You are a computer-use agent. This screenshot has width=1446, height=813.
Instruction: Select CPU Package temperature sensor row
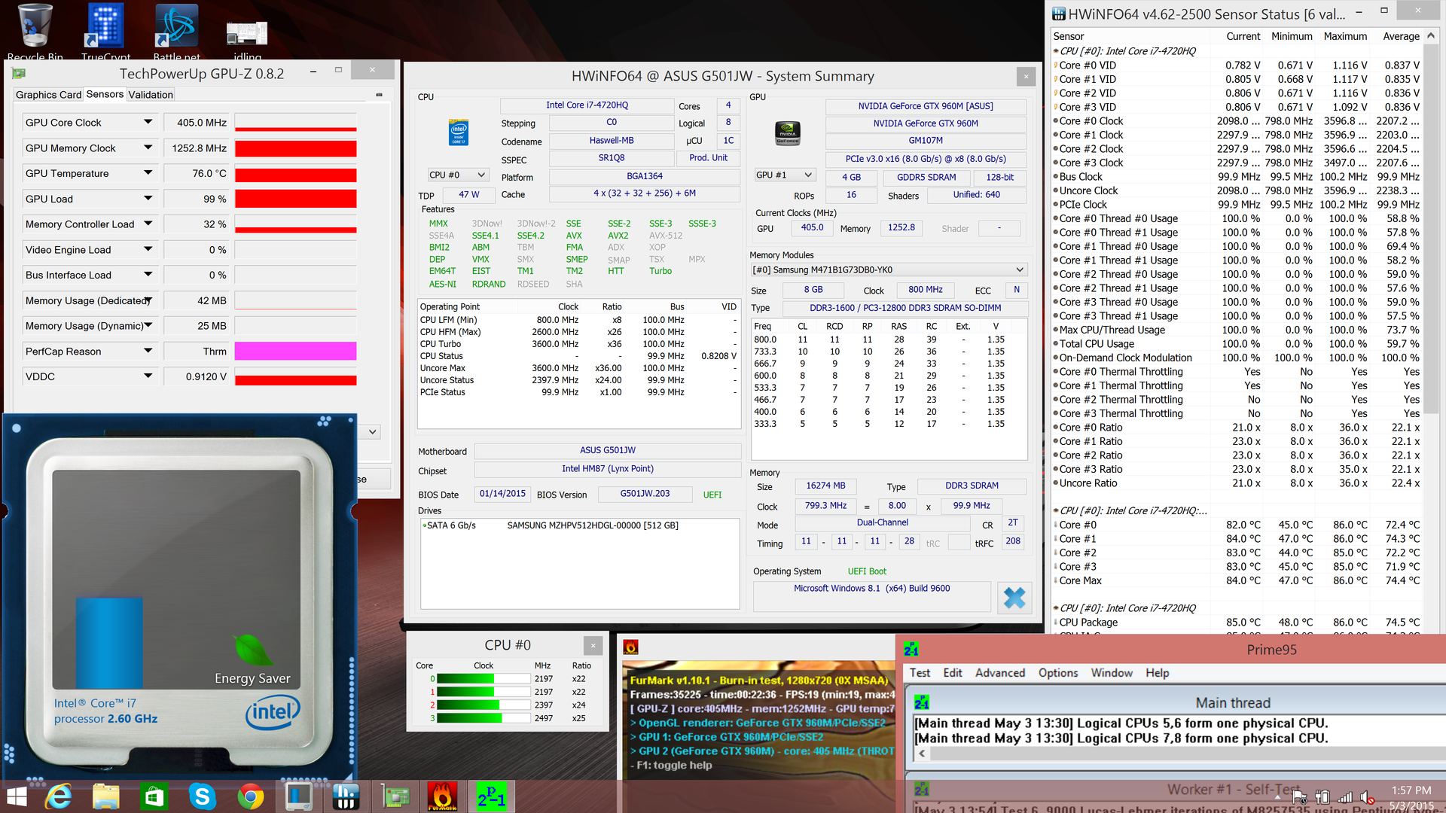click(1237, 623)
